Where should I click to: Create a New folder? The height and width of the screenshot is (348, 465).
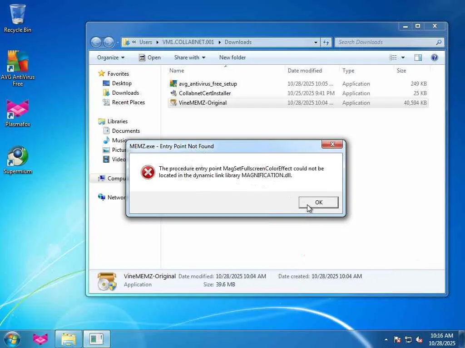(232, 58)
